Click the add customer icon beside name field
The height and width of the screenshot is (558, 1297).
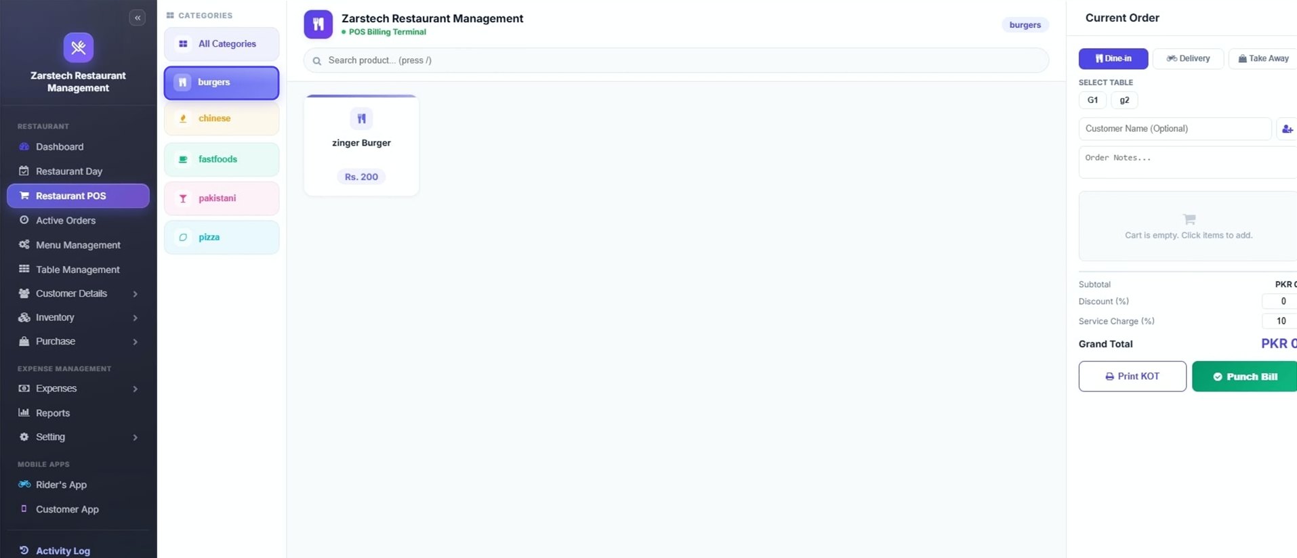point(1287,129)
